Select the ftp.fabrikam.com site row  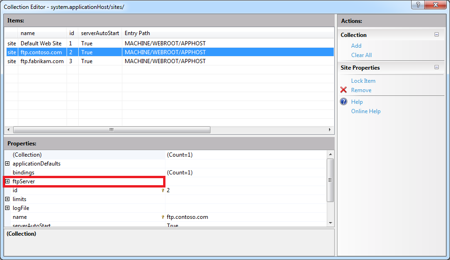[x=42, y=61]
